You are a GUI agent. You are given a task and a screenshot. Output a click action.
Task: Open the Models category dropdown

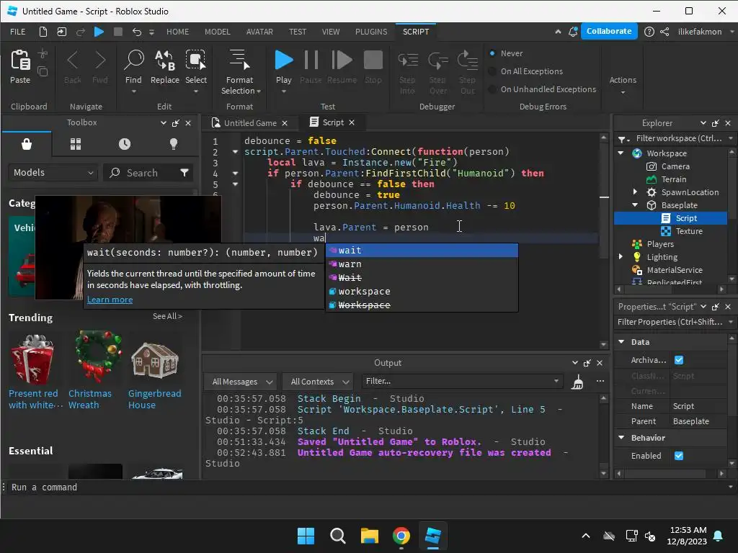(53, 173)
